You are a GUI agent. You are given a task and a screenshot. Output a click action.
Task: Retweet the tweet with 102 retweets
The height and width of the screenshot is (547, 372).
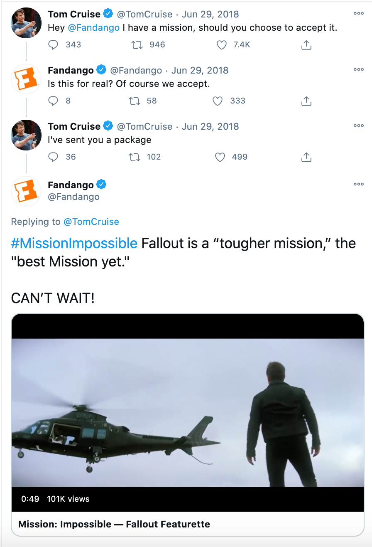[135, 157]
